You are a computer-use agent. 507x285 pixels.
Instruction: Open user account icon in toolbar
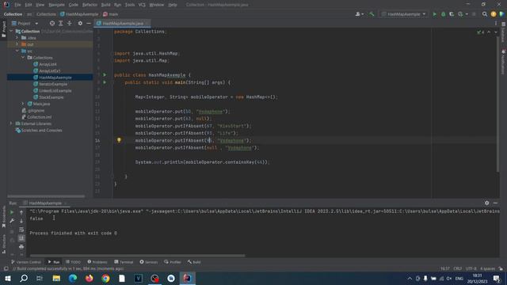click(359, 14)
